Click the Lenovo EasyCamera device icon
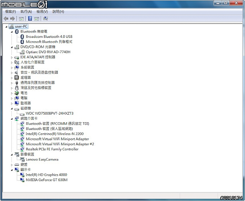This screenshot has width=245, height=201. click(x=22, y=159)
